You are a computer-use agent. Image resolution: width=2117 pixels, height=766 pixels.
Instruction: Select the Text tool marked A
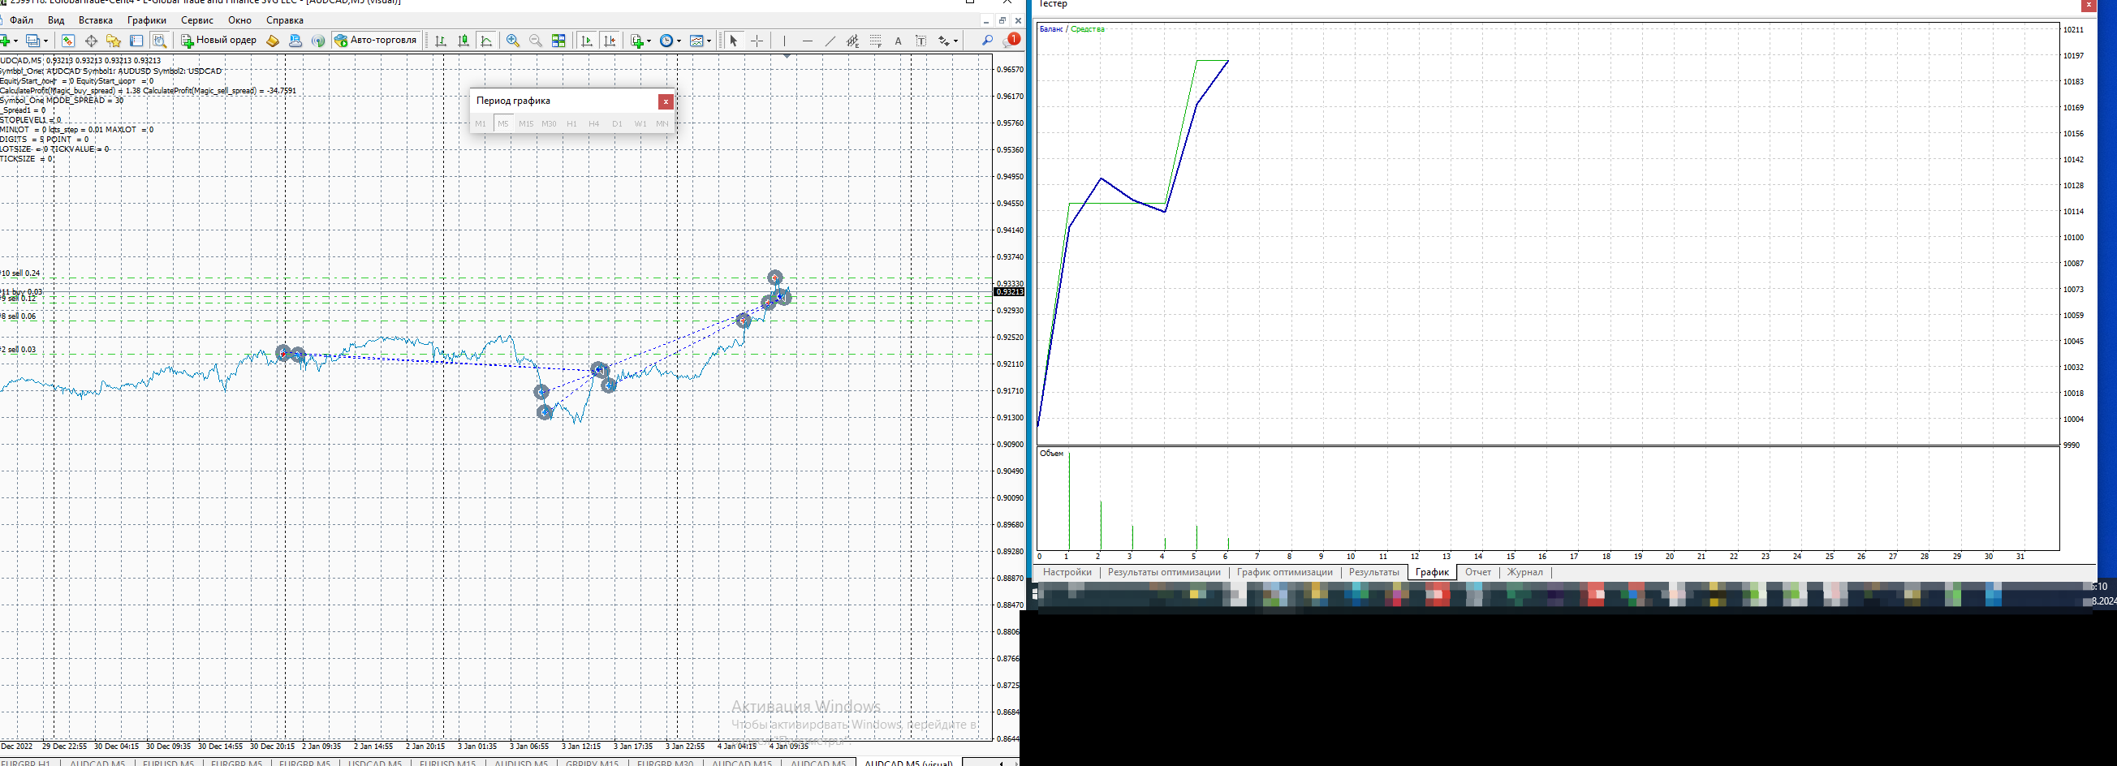pos(899,41)
